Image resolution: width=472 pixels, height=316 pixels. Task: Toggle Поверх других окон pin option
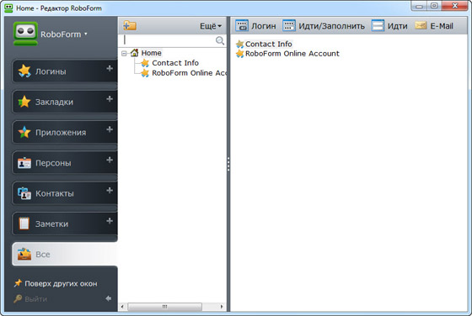56,283
